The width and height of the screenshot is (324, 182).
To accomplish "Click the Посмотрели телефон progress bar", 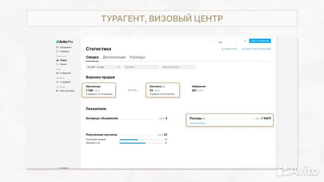I will click(x=142, y=140).
